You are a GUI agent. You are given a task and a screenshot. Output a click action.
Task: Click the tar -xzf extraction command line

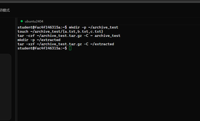[x=66, y=44]
